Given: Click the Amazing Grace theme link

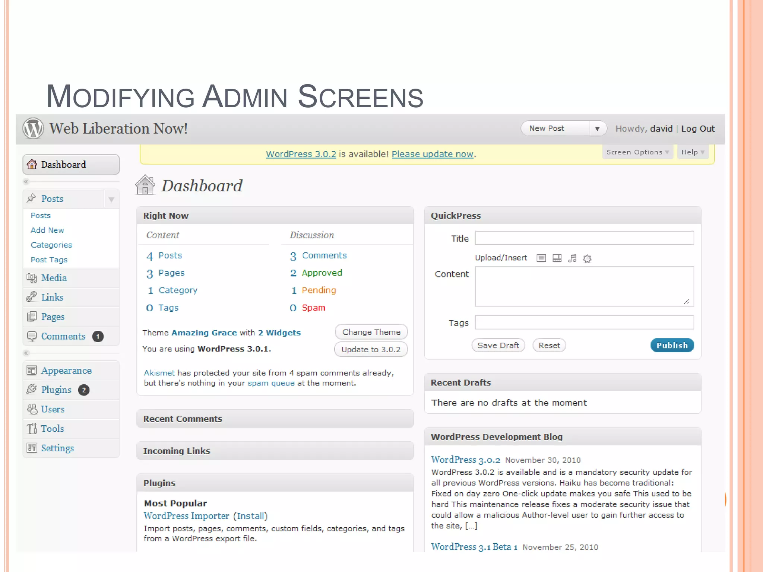Looking at the screenshot, I should click(x=204, y=333).
